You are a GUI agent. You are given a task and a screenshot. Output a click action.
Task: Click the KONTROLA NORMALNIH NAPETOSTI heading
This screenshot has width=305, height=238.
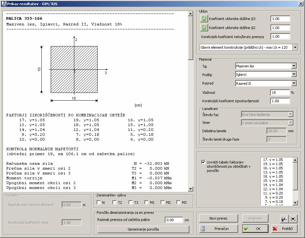click(x=42, y=149)
